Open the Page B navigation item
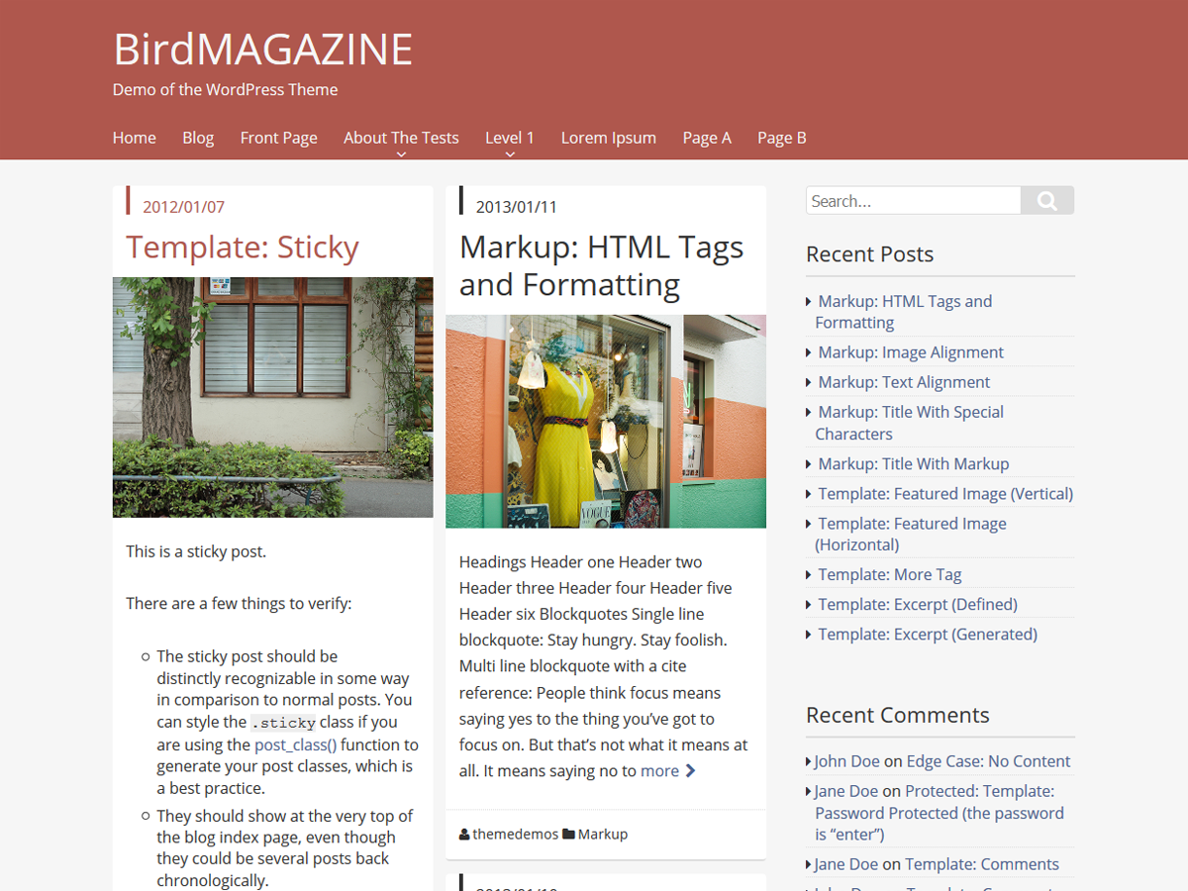Screen dimensions: 1188x891 point(781,138)
